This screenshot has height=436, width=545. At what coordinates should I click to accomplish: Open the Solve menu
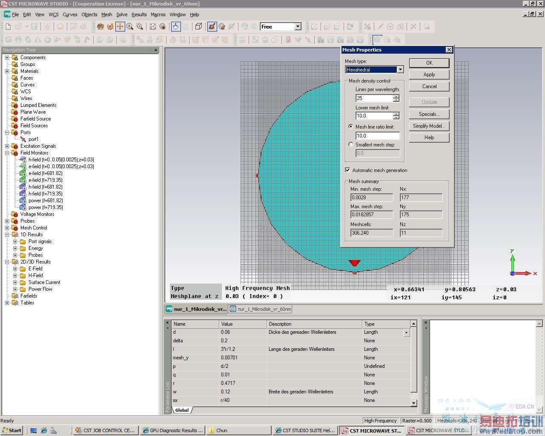[x=122, y=14]
